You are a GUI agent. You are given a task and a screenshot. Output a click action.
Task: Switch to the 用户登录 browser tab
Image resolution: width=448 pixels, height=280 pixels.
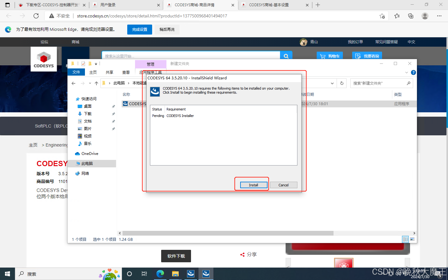[126, 5]
